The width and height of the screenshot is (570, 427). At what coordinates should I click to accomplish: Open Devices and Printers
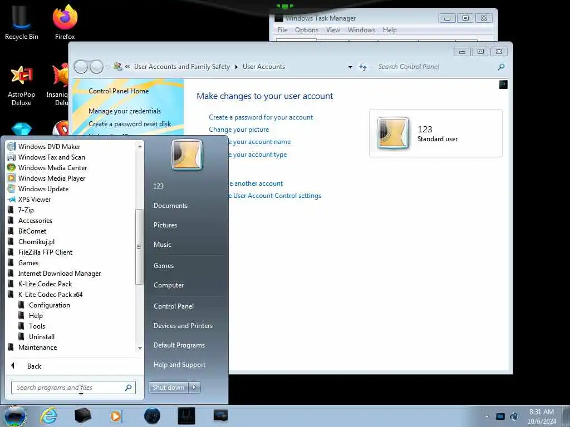click(183, 326)
